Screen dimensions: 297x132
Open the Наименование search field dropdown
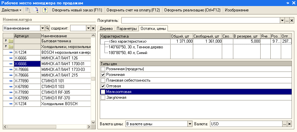point(42,28)
